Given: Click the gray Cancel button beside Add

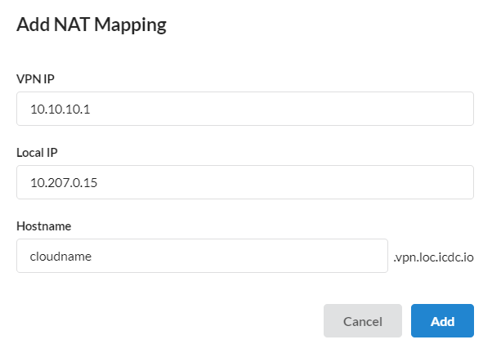Looking at the screenshot, I should coord(363,321).
